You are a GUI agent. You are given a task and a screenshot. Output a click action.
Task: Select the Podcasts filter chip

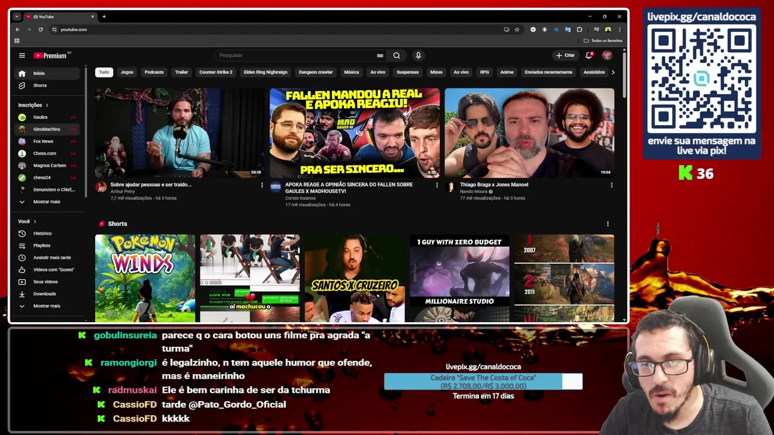coord(154,72)
